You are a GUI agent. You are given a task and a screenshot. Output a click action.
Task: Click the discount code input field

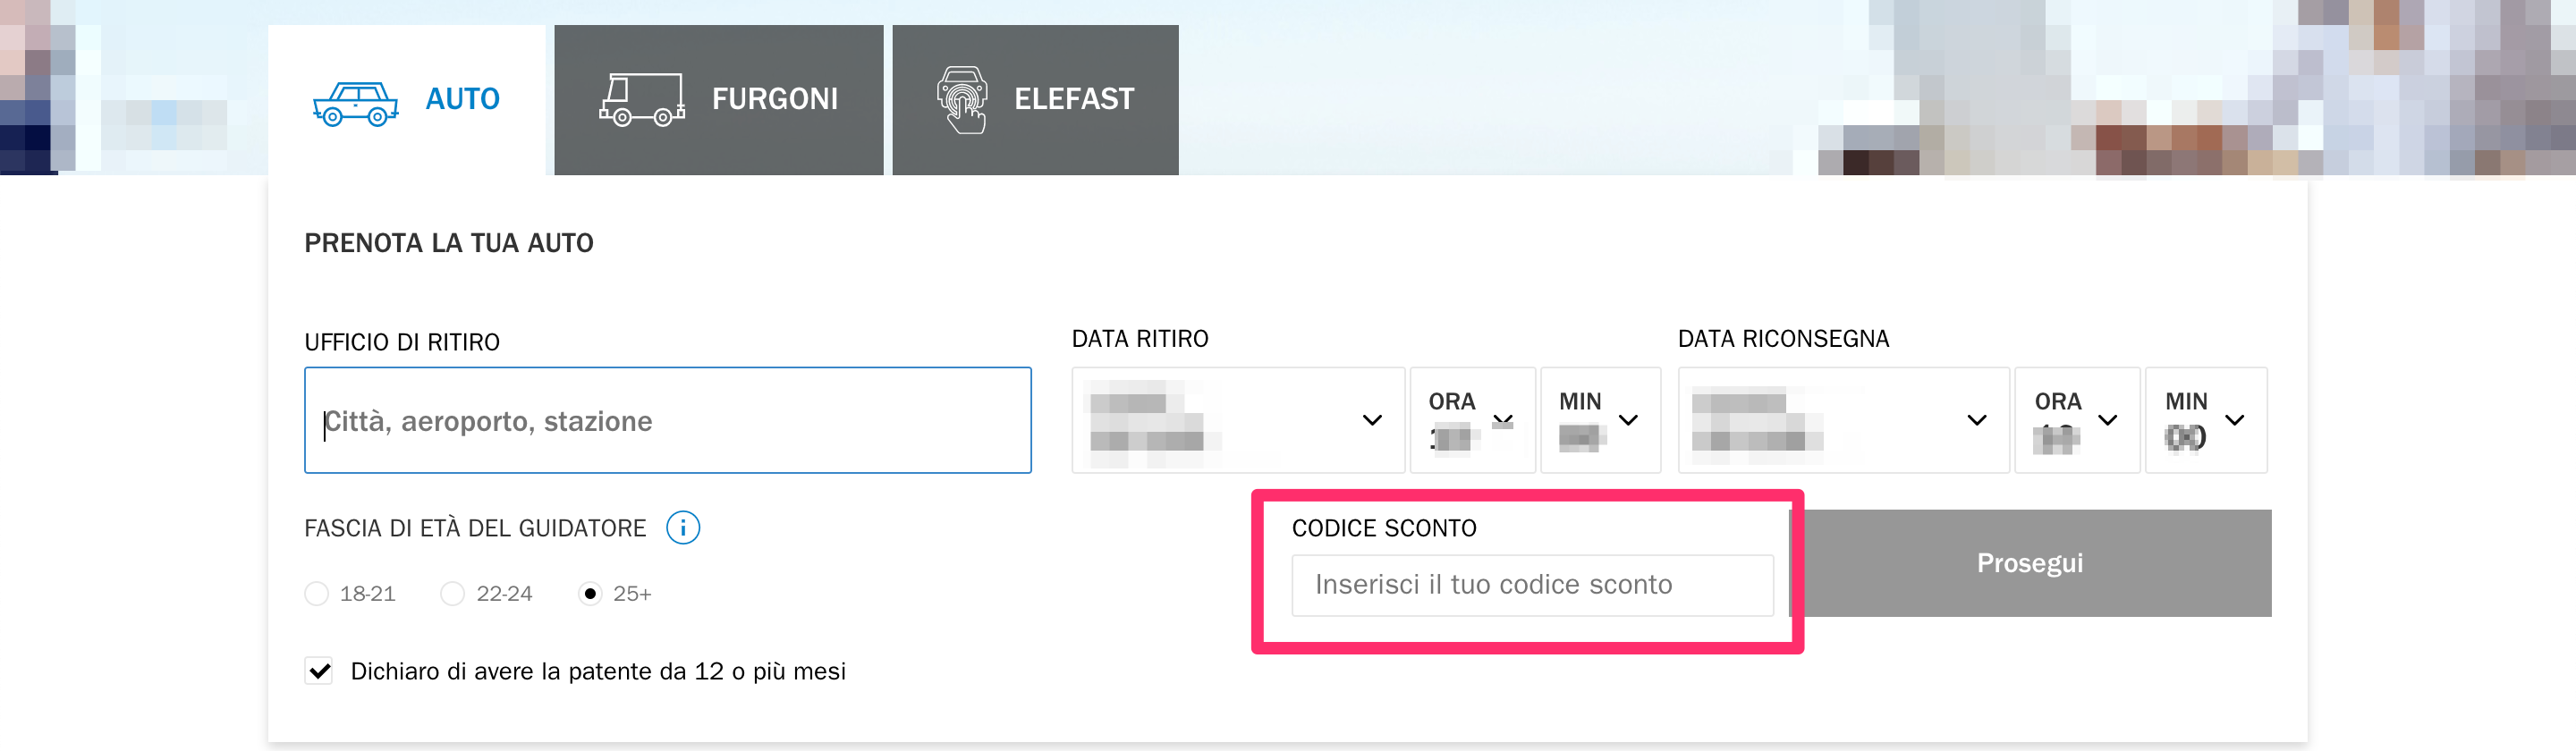tap(1532, 585)
